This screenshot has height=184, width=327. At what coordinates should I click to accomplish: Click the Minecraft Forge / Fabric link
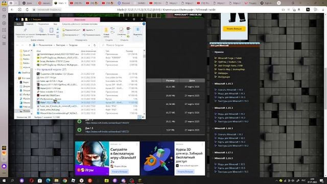tap(229, 58)
